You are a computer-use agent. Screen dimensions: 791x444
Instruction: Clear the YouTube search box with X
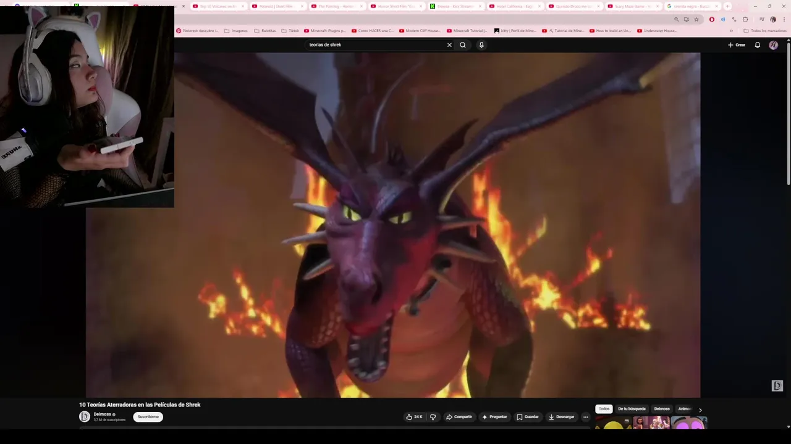coord(449,45)
